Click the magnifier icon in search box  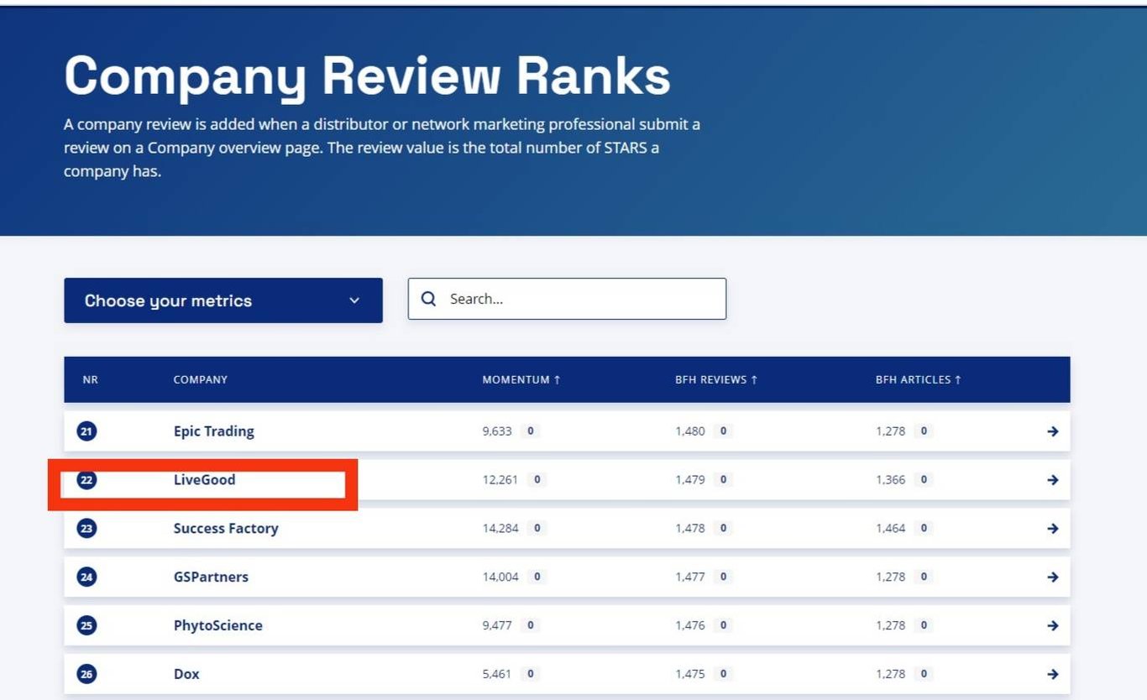[428, 299]
